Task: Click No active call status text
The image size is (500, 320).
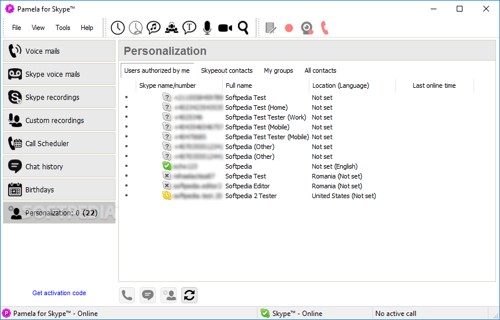Action: 395,314
